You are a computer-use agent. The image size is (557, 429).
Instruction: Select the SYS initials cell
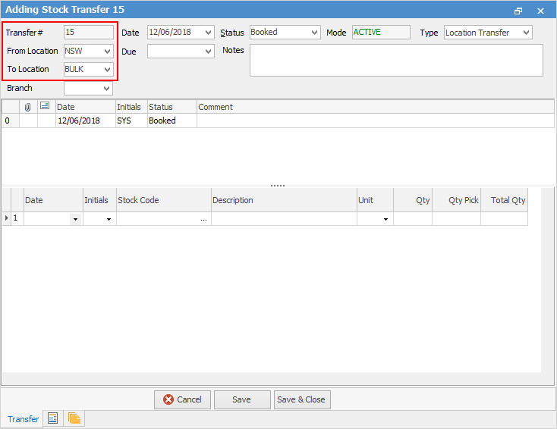click(x=131, y=121)
